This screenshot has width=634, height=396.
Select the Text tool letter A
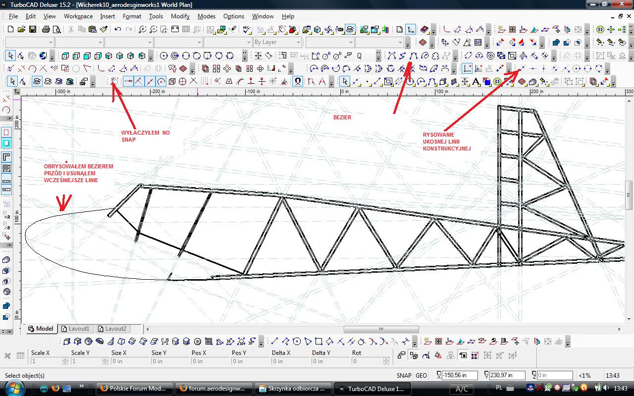pos(476,81)
